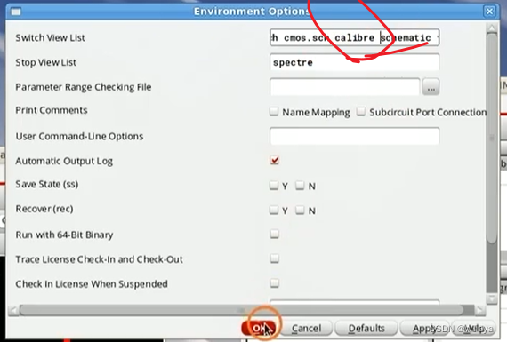Enable Check In License When Suspended
The height and width of the screenshot is (342, 507).
(275, 283)
